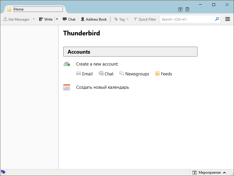Open the Address Book

coord(94,19)
